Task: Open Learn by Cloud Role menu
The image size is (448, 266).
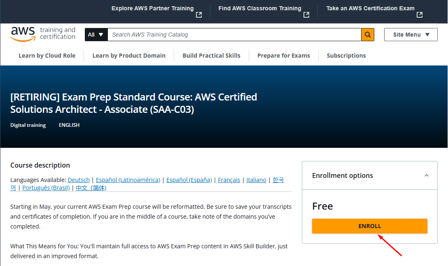Action: pyautogui.click(x=47, y=56)
